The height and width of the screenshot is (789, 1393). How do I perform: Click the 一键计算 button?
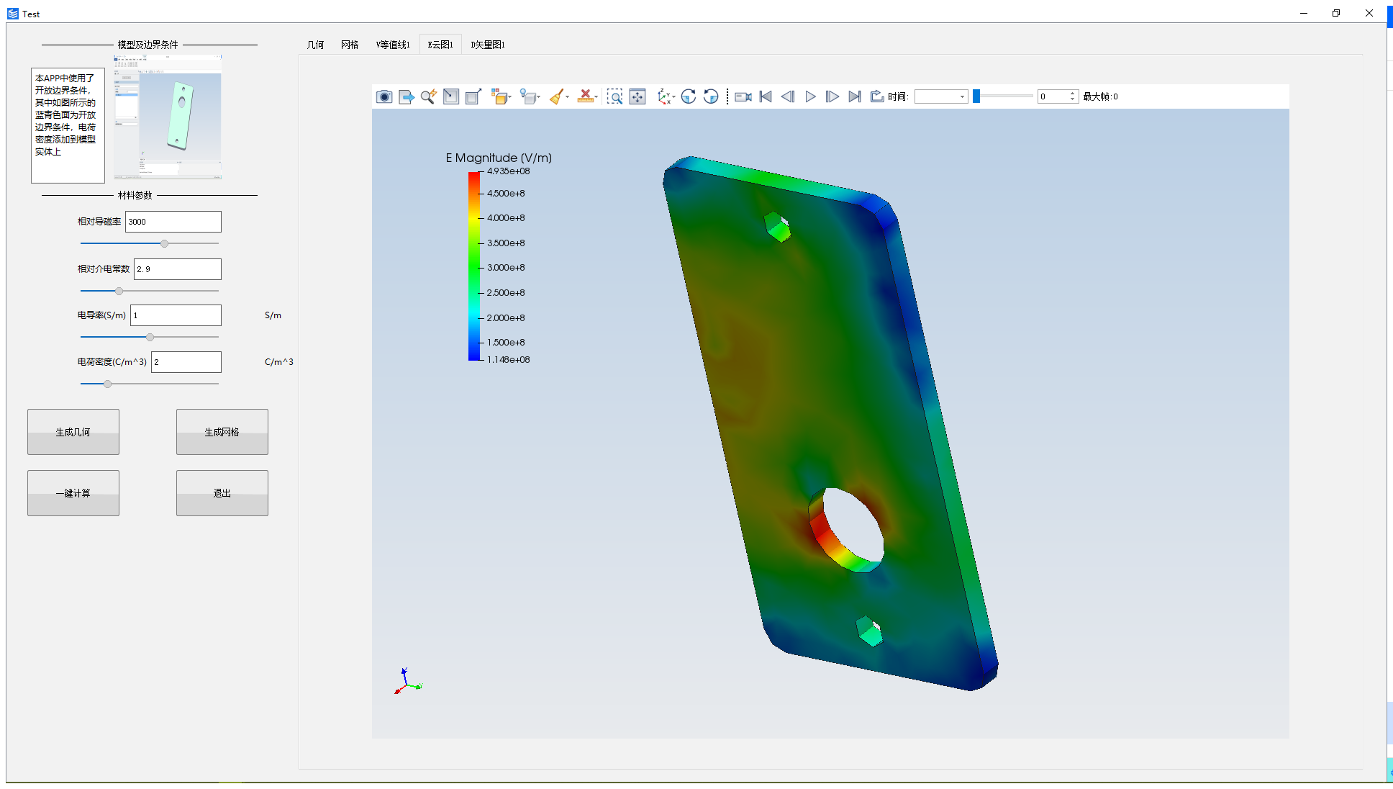73,492
